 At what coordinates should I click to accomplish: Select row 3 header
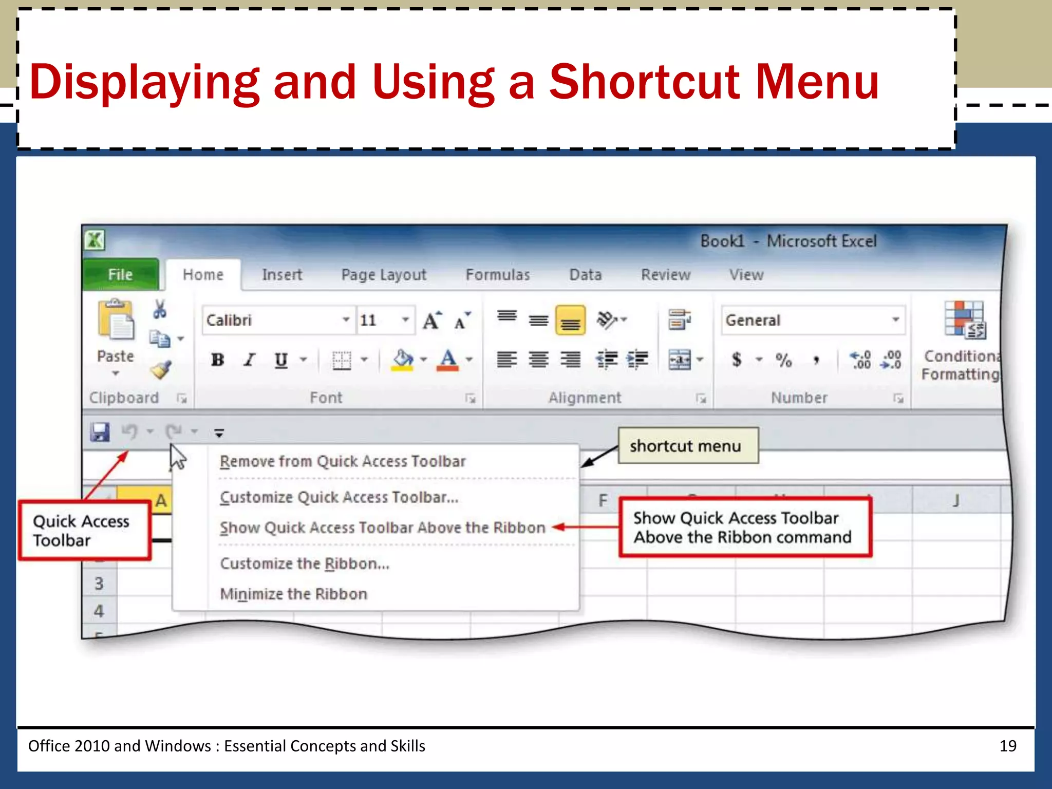[99, 584]
